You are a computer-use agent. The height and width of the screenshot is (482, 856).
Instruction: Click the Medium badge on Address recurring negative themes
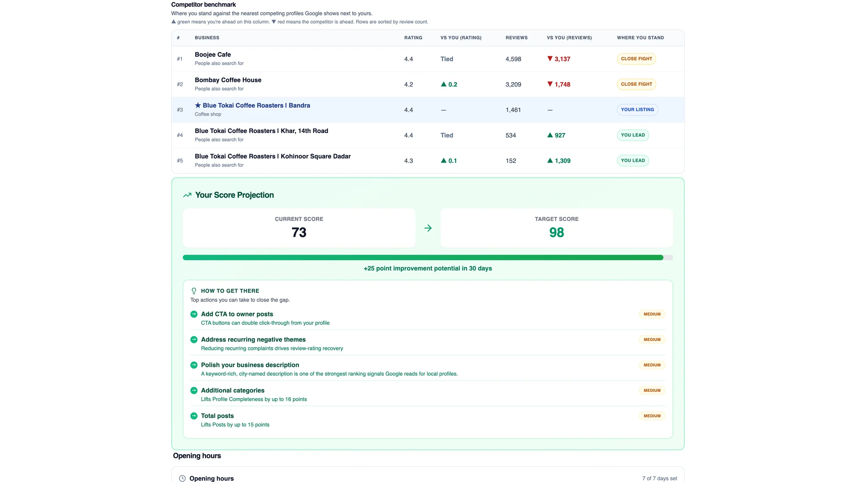click(652, 340)
